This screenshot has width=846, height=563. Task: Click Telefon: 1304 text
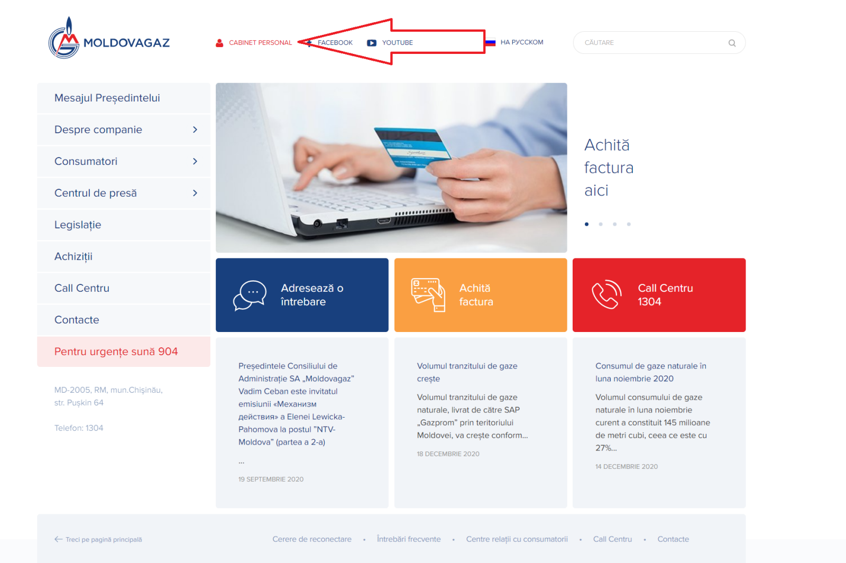tap(79, 428)
